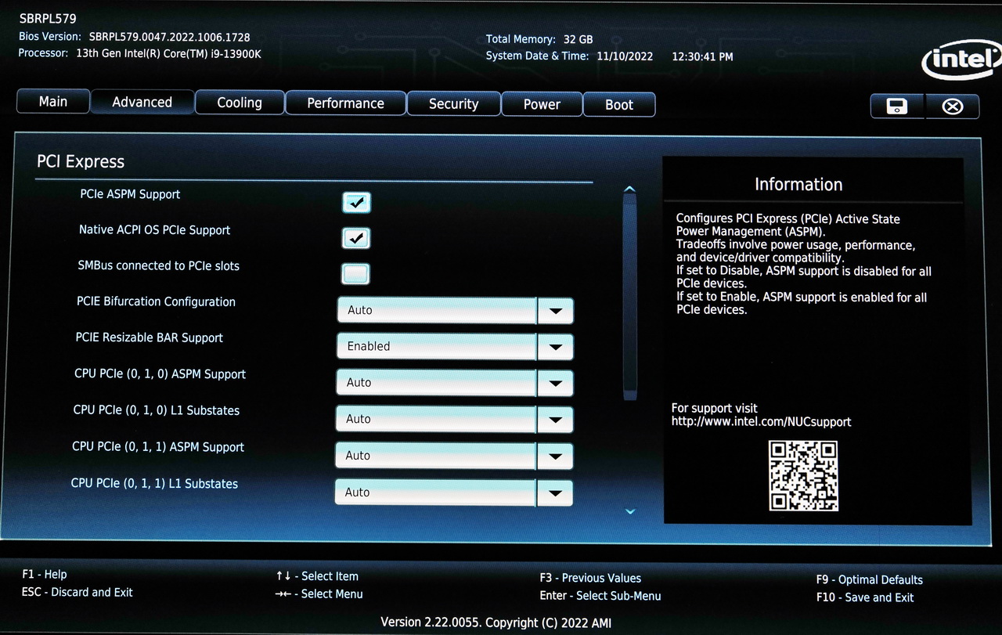This screenshot has height=635, width=1002.
Task: Enable SMBus connected to PCIe slots
Action: (x=355, y=274)
